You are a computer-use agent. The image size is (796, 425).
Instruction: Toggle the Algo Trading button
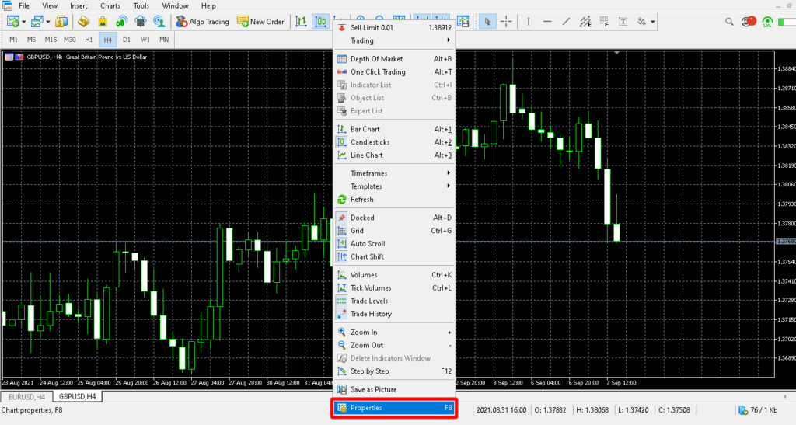203,22
